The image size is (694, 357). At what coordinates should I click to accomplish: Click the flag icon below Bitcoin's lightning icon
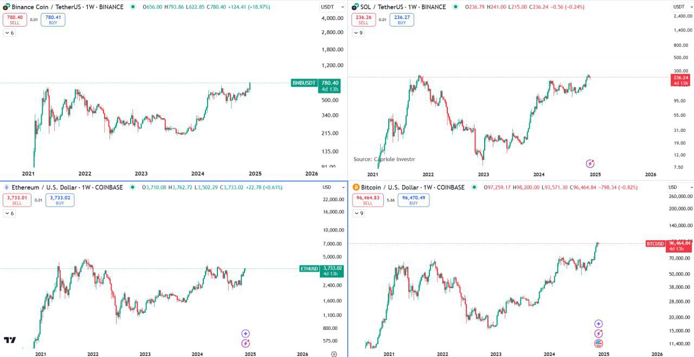pos(598,343)
